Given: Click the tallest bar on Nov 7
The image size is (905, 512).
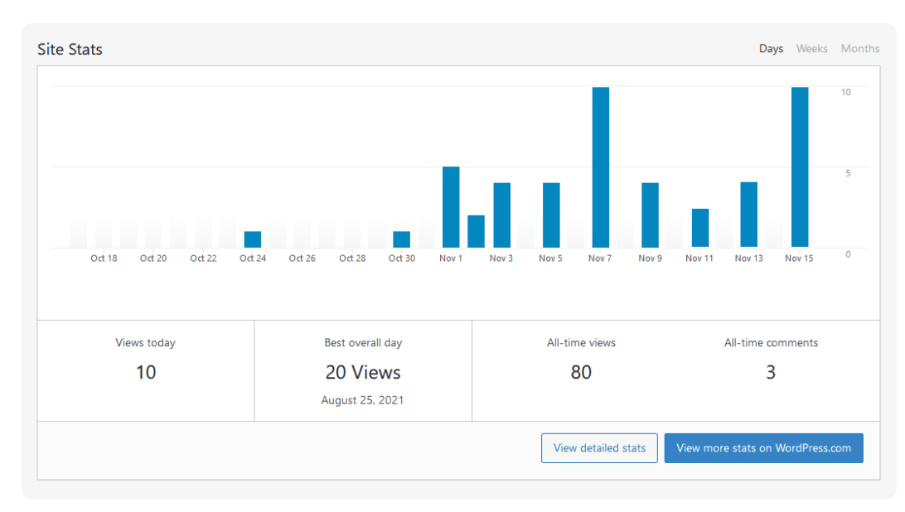Looking at the screenshot, I should click(599, 166).
